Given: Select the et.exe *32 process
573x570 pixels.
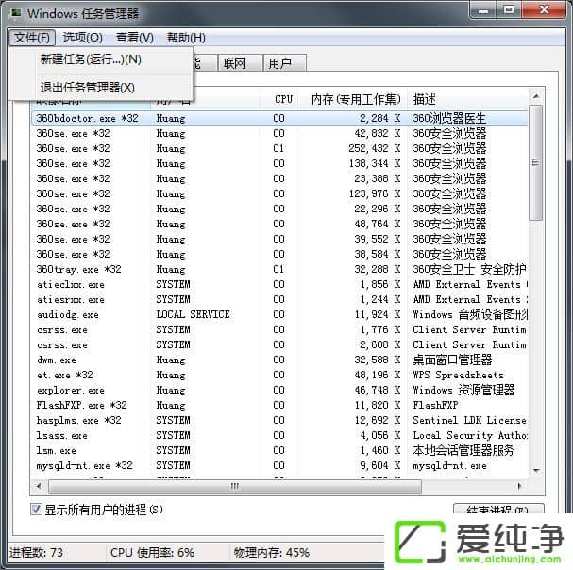Looking at the screenshot, I should (280, 375).
